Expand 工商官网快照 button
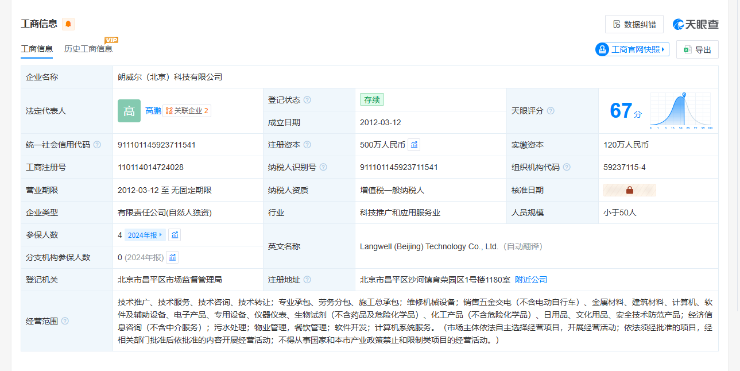The width and height of the screenshot is (740, 371). [632, 49]
